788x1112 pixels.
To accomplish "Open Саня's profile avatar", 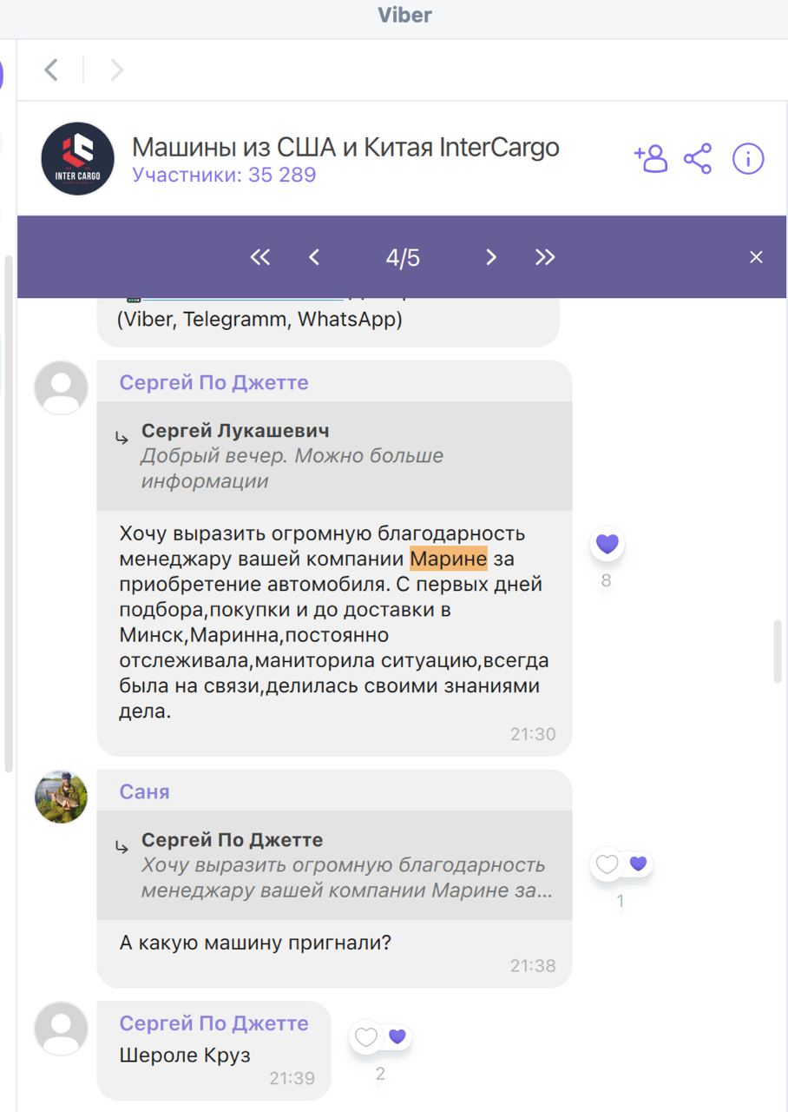I will point(61,797).
